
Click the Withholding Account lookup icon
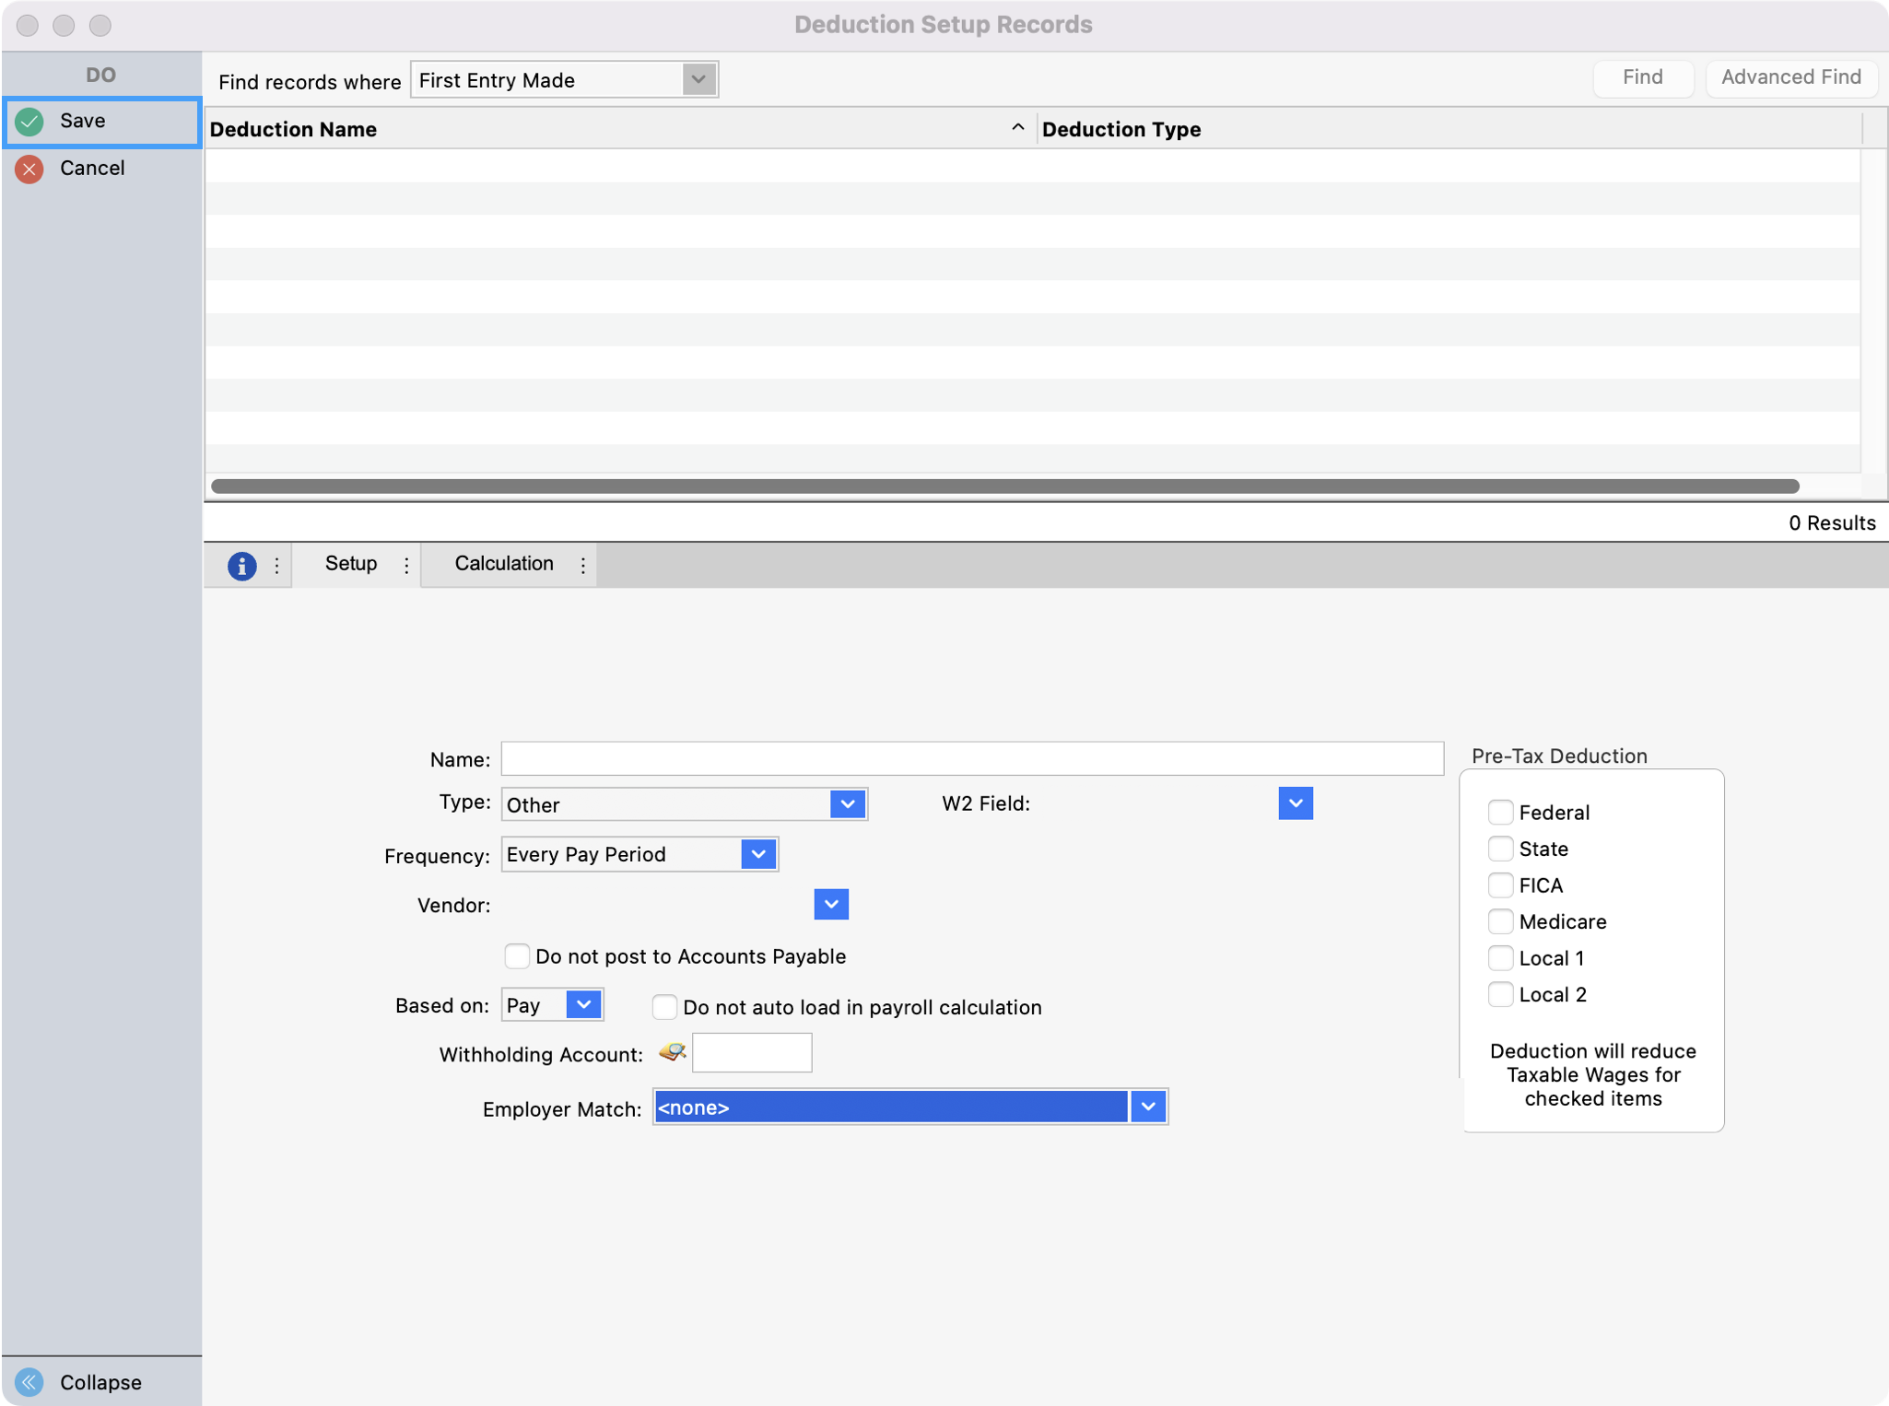[x=673, y=1052]
